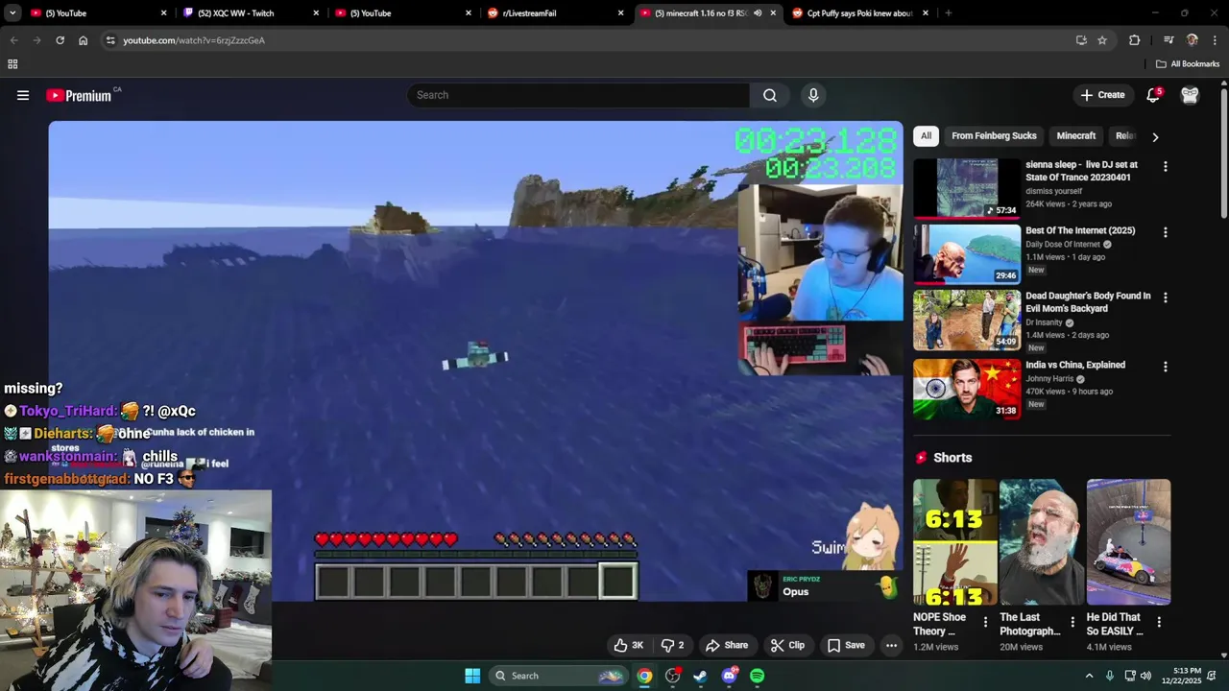Screen dimensions: 1229x691
Task: Open the media controls icon in toolbar
Action: 1169,40
